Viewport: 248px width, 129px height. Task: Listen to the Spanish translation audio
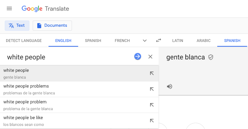[x=170, y=86]
